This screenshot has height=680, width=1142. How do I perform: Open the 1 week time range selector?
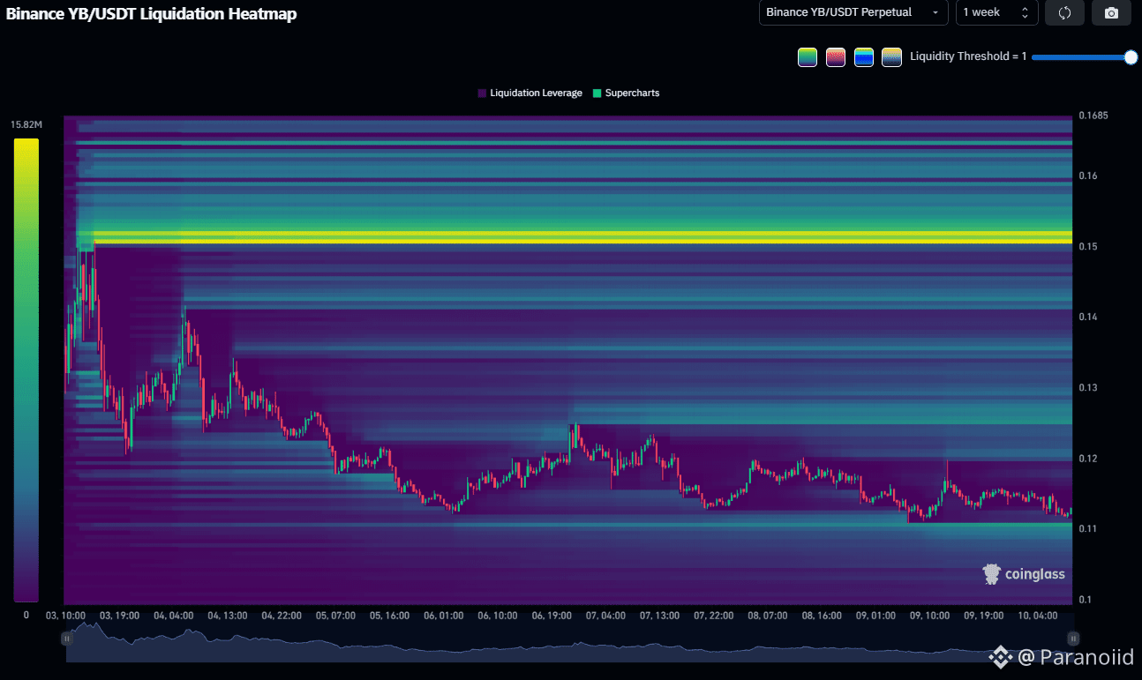(996, 12)
